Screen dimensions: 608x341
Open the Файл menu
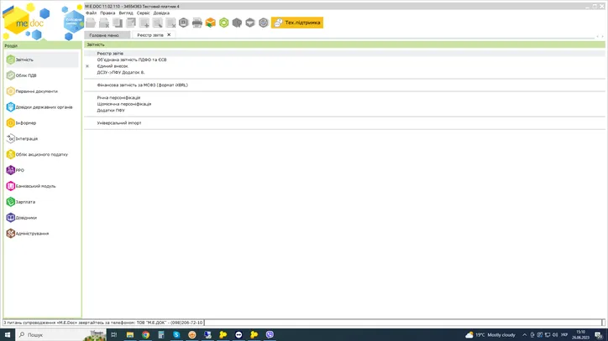click(x=91, y=13)
